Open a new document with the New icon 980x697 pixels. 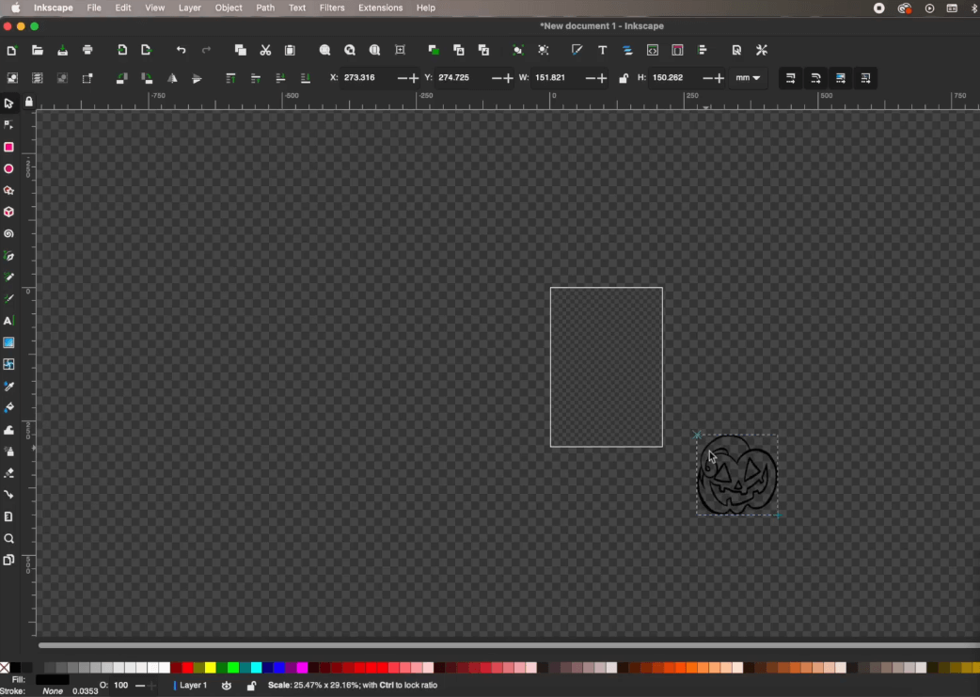(12, 50)
